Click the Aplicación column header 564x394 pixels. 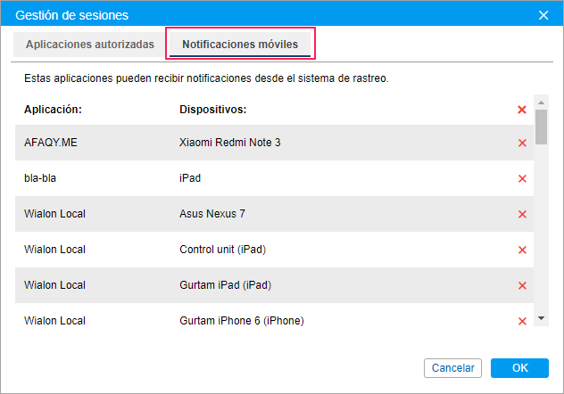pyautogui.click(x=54, y=110)
